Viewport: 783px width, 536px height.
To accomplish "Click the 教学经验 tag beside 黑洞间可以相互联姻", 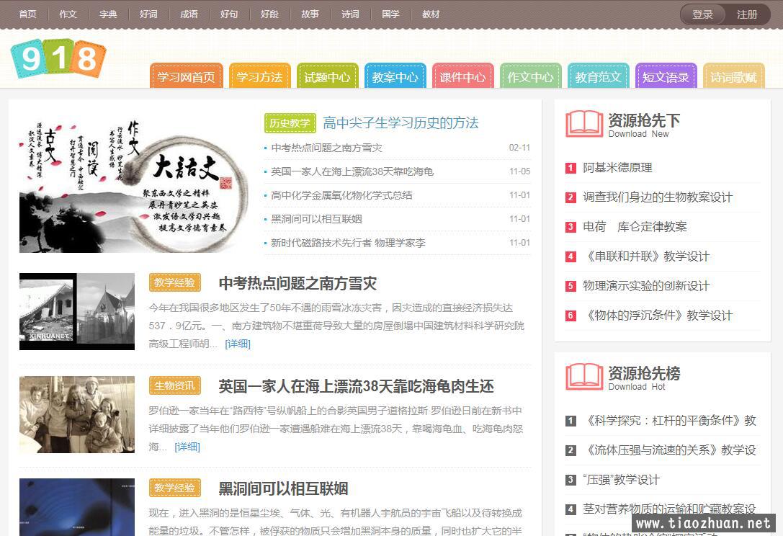I will (x=175, y=488).
